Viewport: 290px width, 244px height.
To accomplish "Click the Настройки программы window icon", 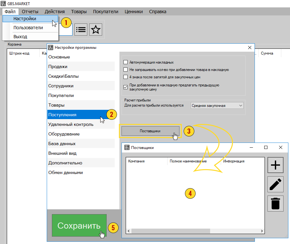I will coord(51,48).
